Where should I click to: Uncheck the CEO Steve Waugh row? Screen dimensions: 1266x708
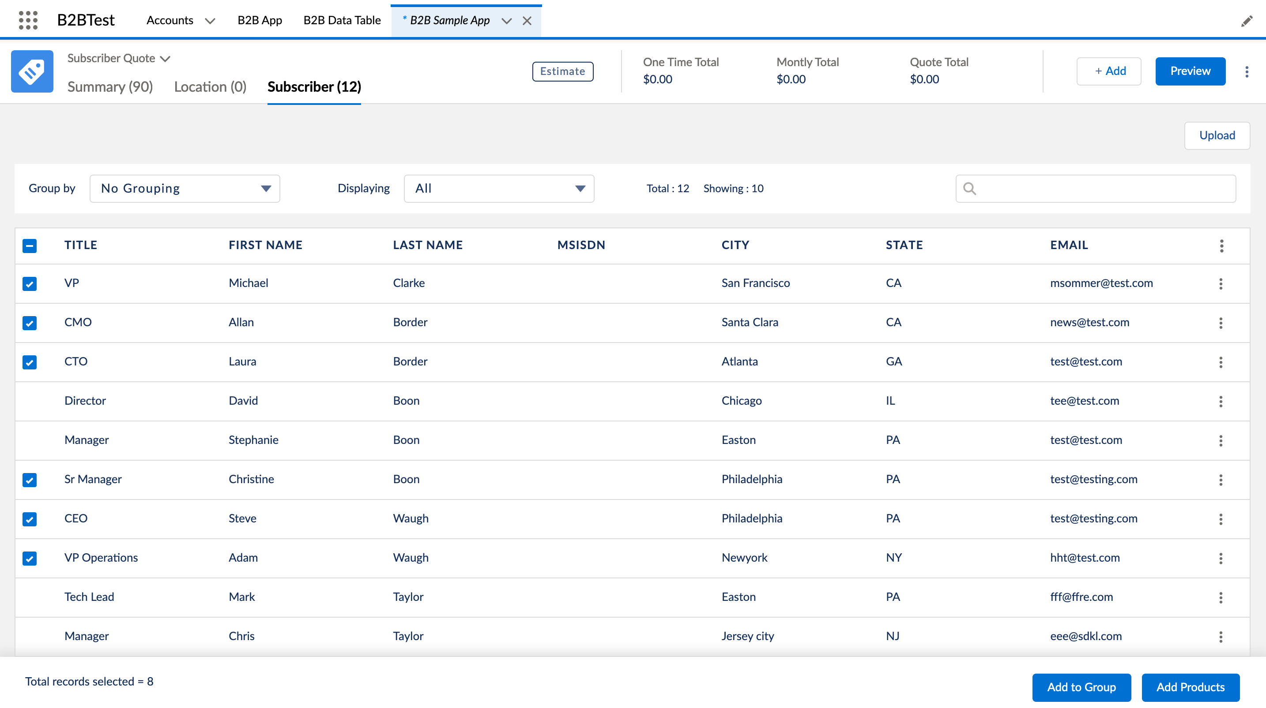click(x=30, y=519)
